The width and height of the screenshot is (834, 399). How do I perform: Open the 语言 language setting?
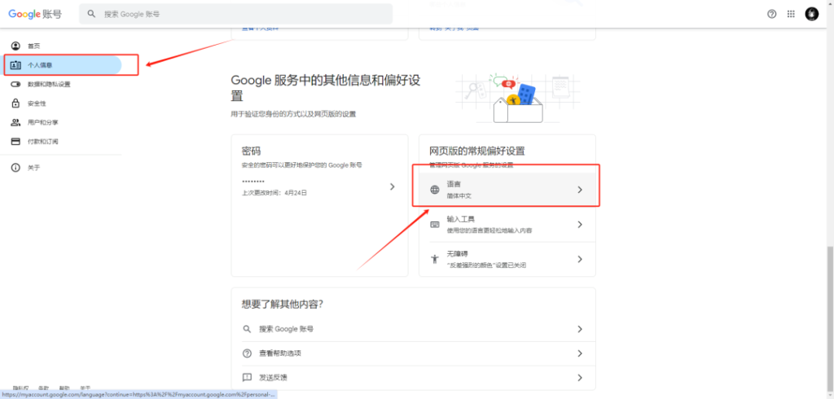click(507, 190)
